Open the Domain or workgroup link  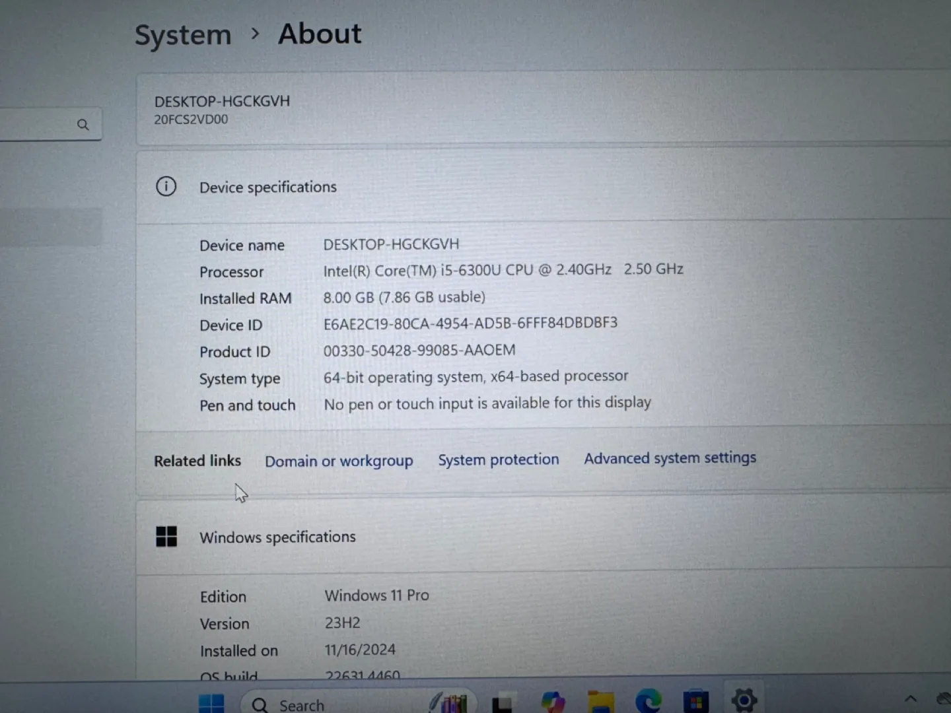pyautogui.click(x=339, y=461)
